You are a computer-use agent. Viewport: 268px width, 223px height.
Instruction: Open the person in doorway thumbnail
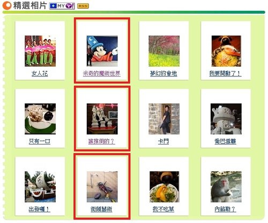[x=164, y=119]
